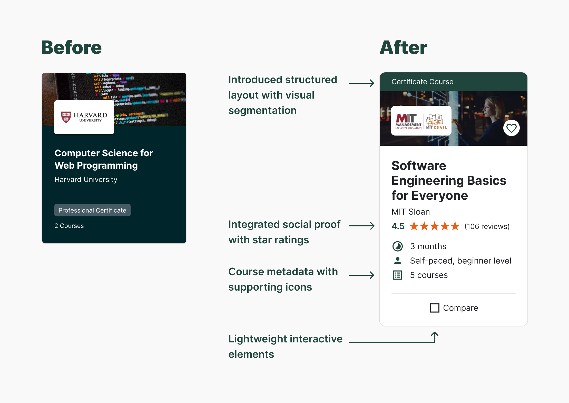Click the 4.5 rating number
569x403 pixels.
[398, 226]
